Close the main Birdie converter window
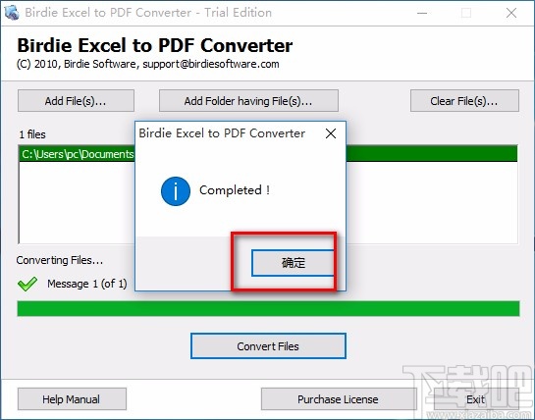Viewport: 535px width, 420px height. click(x=511, y=13)
